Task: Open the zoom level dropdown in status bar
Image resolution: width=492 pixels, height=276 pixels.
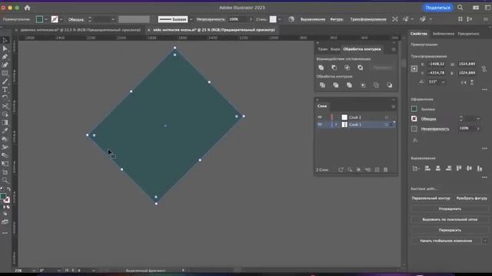Action: pos(33,271)
